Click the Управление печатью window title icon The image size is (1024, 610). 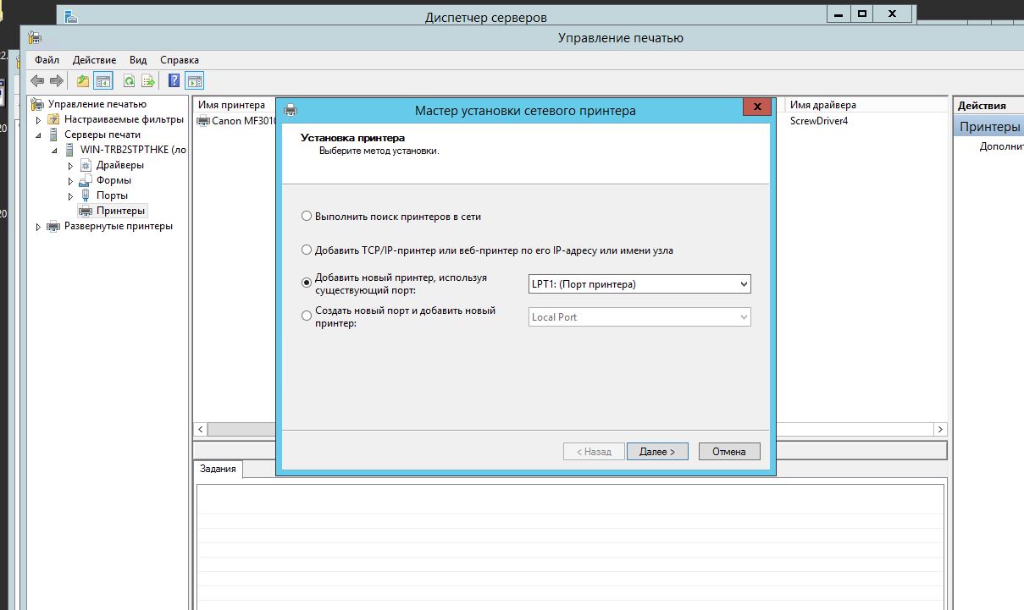35,37
